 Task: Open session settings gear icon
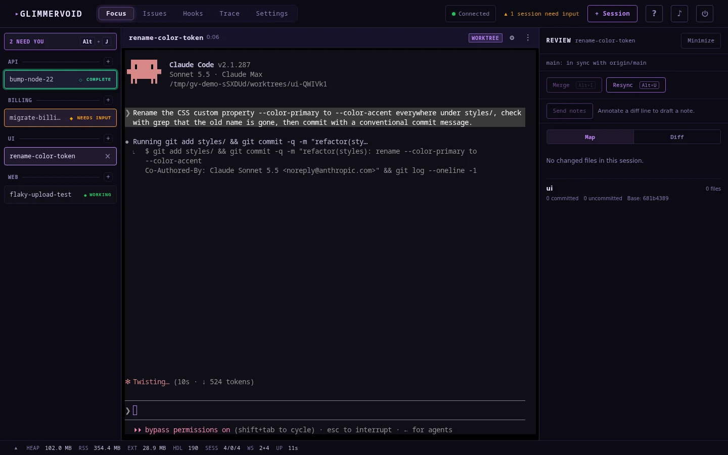(x=512, y=38)
